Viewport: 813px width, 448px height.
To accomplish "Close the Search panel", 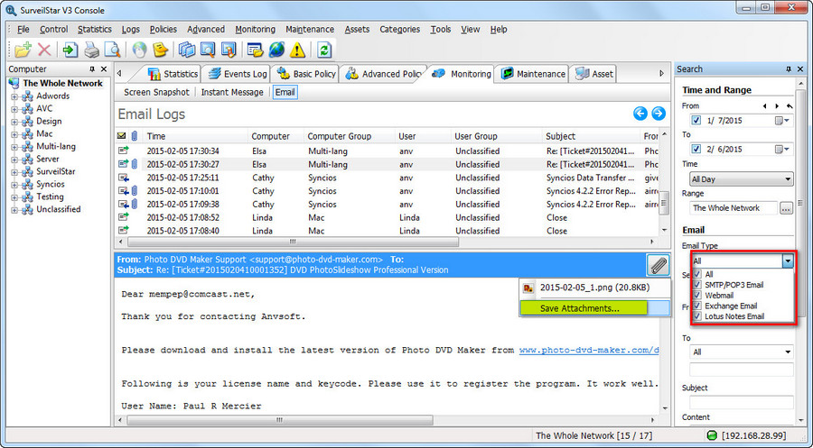I will 800,69.
